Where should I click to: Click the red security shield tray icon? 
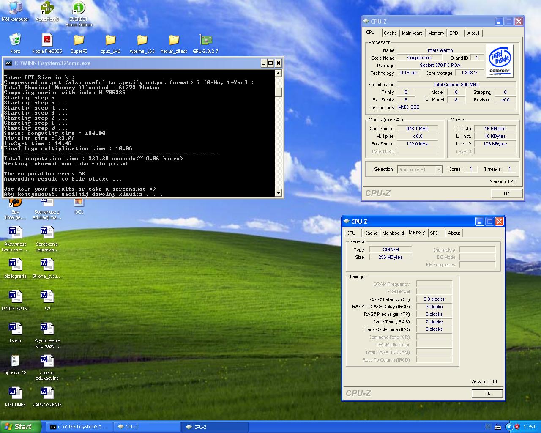[517, 427]
